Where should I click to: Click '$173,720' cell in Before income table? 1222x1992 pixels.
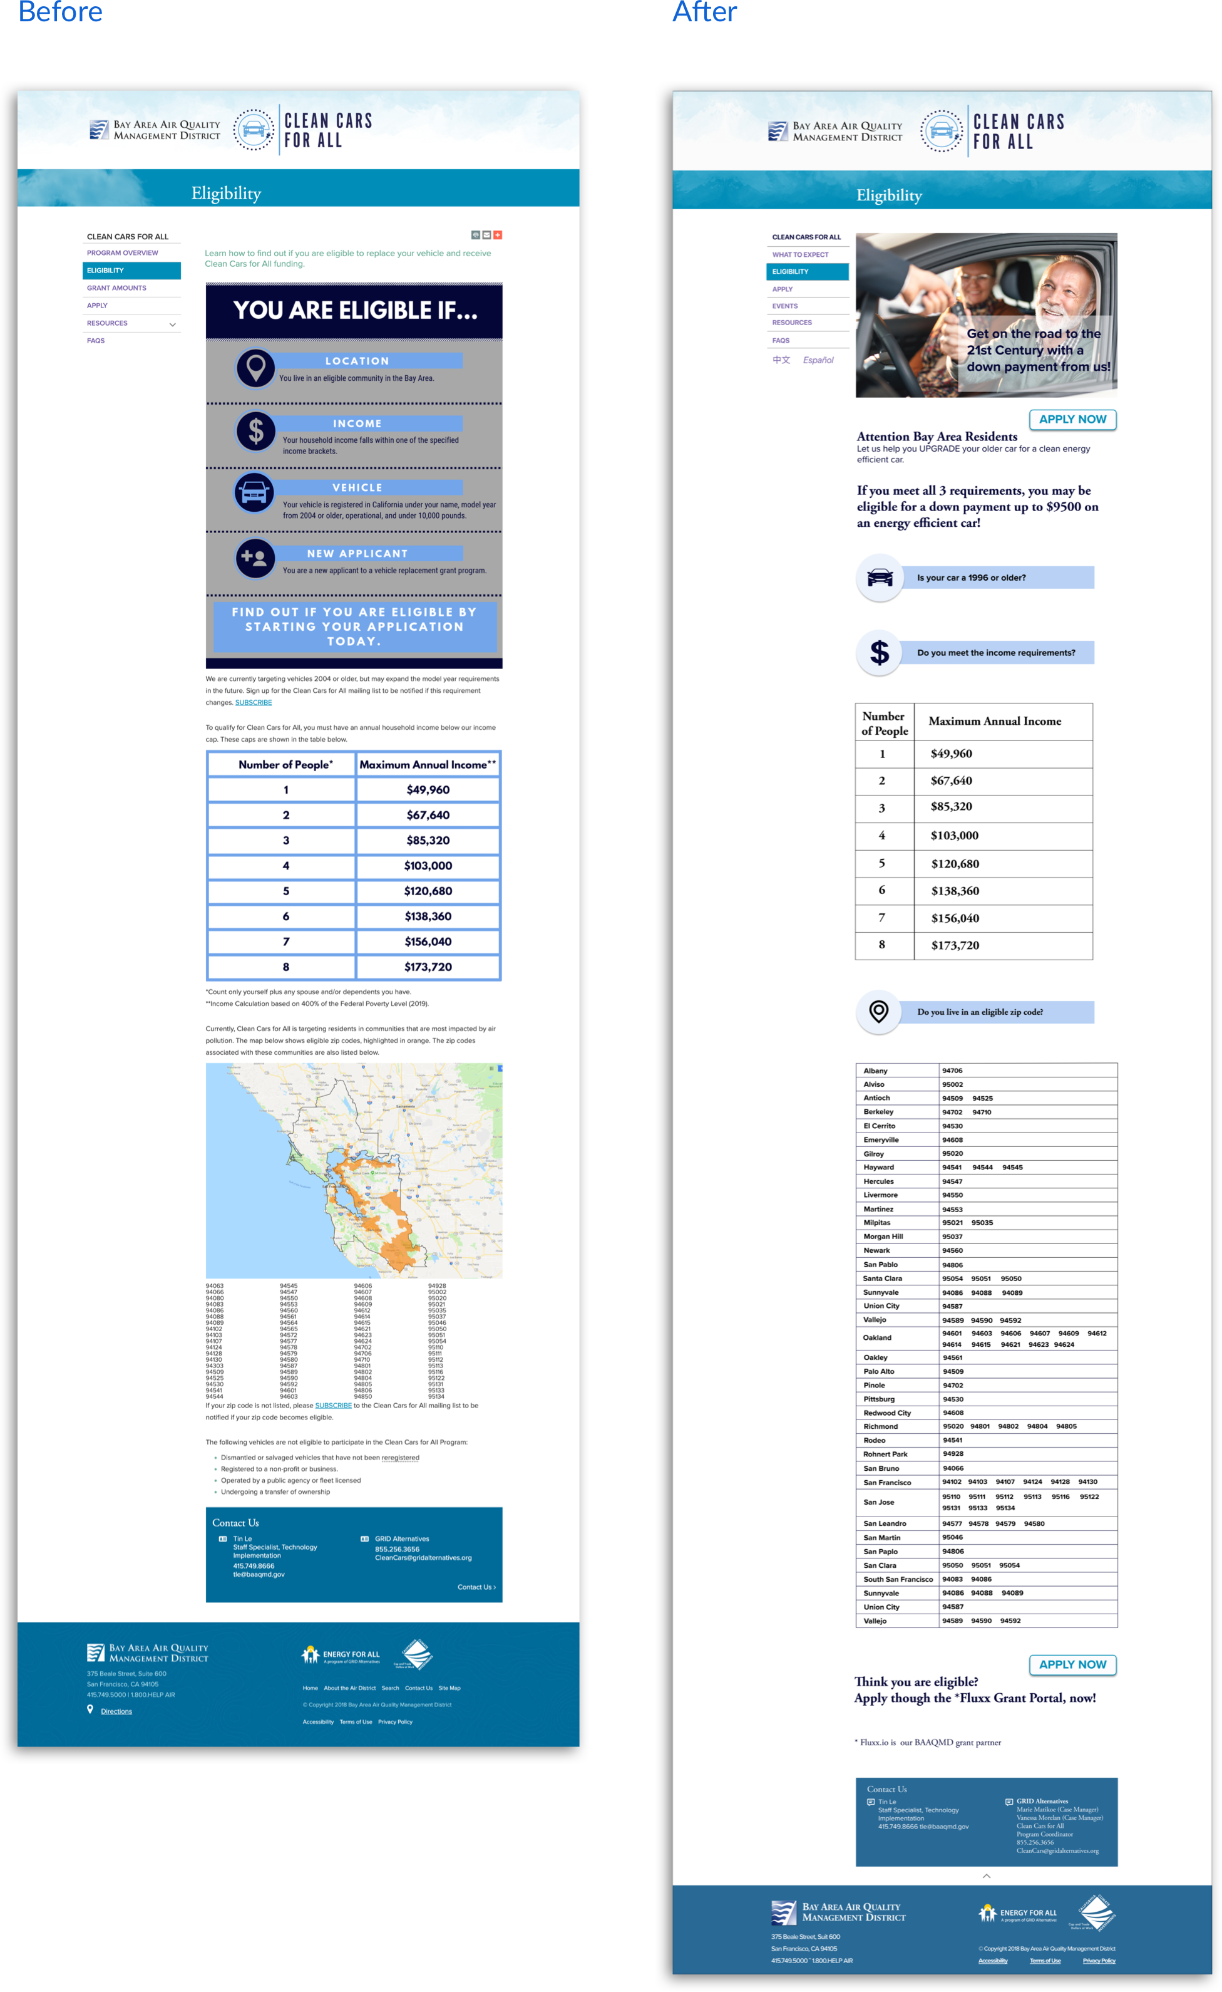coord(428,967)
